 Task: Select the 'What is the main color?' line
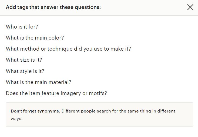pyautogui.click(x=35, y=38)
